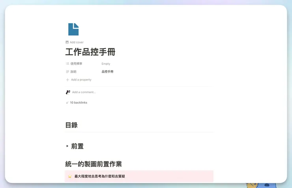The width and height of the screenshot is (292, 188).
Task: Click the callout text 最大程度地去思考為什麼和去質疑
Action: (x=99, y=176)
